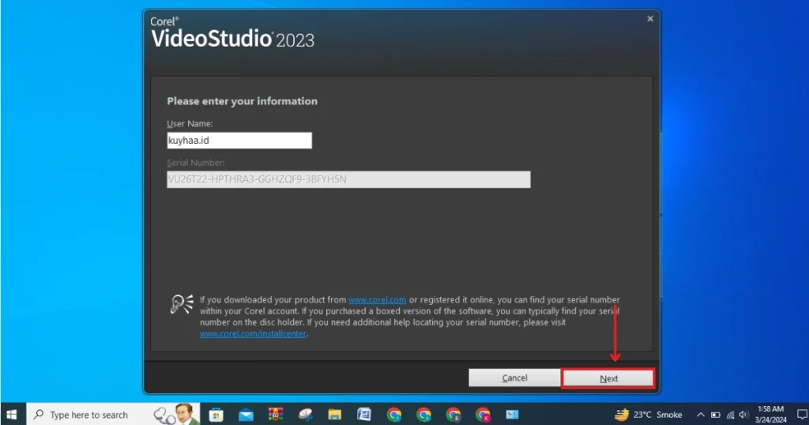Open the blue installer app taskbar icon
Screen dimensions: 809x425
coord(512,415)
